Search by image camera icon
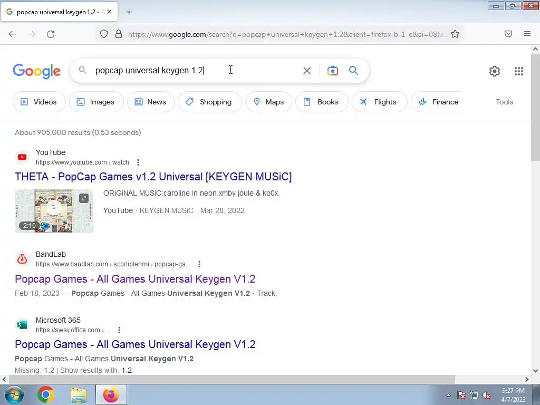The height and width of the screenshot is (405, 540). [332, 71]
